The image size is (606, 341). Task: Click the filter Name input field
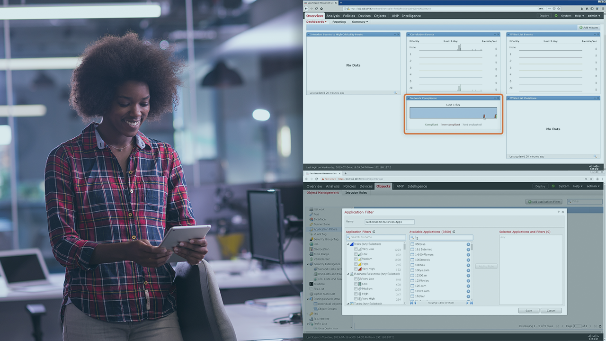pyautogui.click(x=389, y=222)
